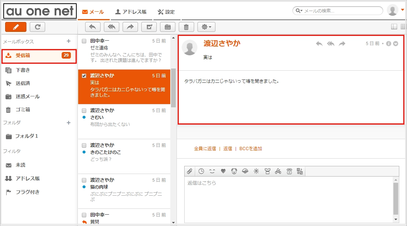Delete the message using the trash icon

pos(186,26)
